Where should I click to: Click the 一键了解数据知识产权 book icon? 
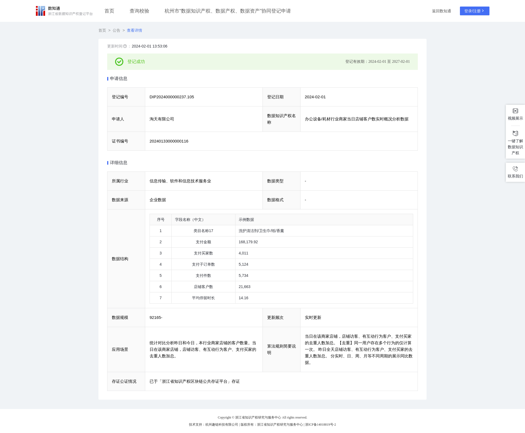pos(515,134)
